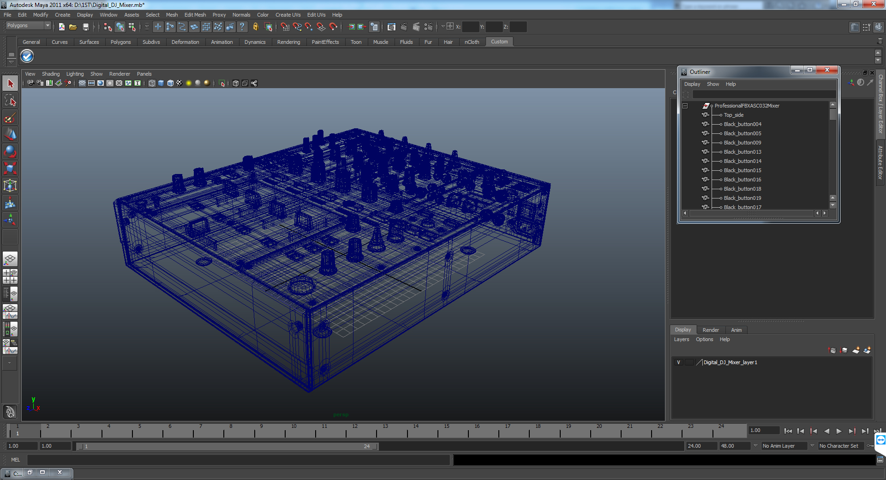Select the Move tool
The width and height of the screenshot is (886, 480).
10,134
